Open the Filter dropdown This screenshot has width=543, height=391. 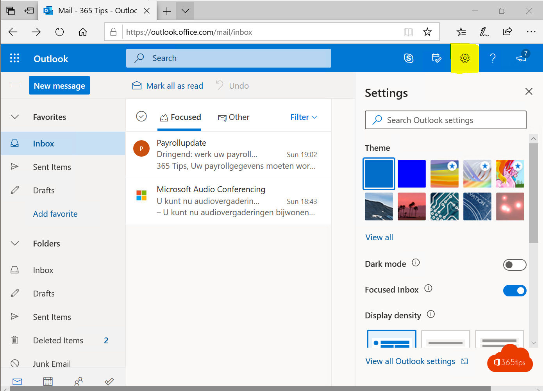coord(304,117)
